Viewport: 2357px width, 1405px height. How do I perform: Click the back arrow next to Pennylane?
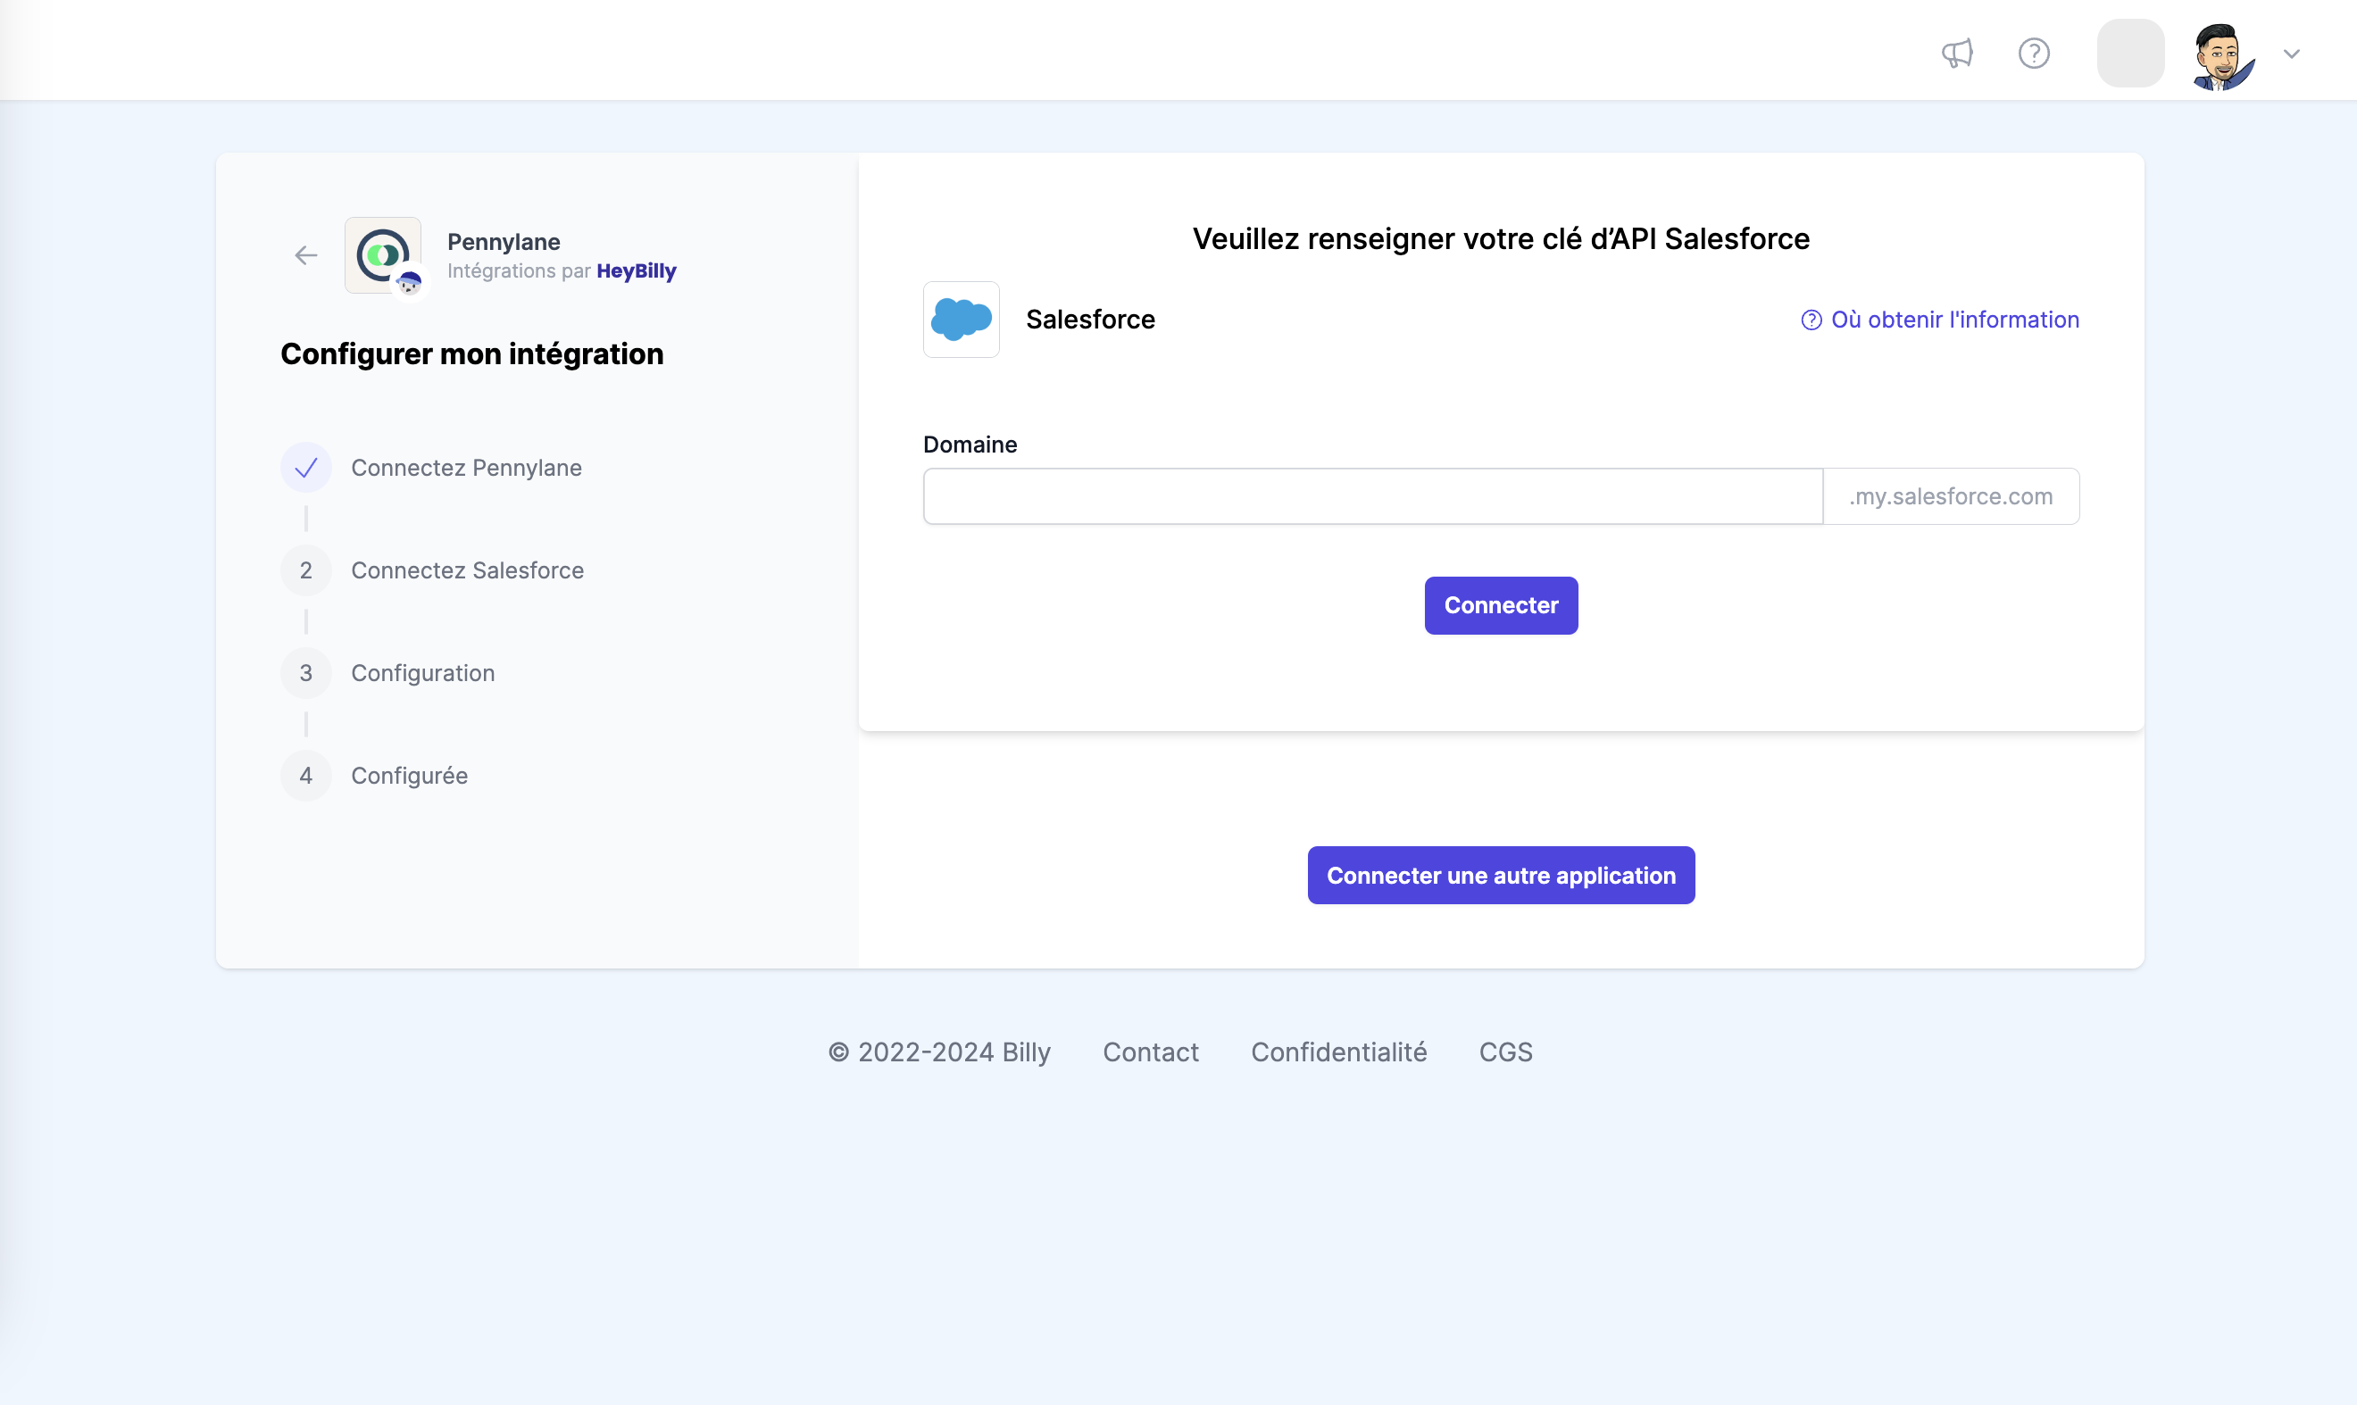point(306,254)
